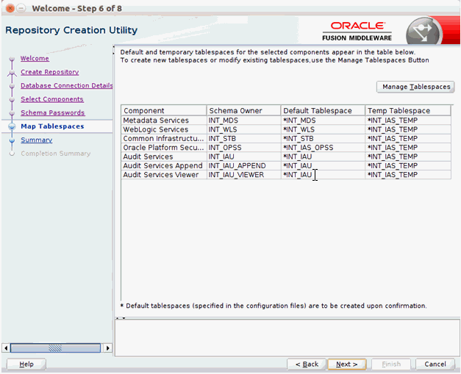Click the Map Tablespaces step node icon

coord(12,126)
